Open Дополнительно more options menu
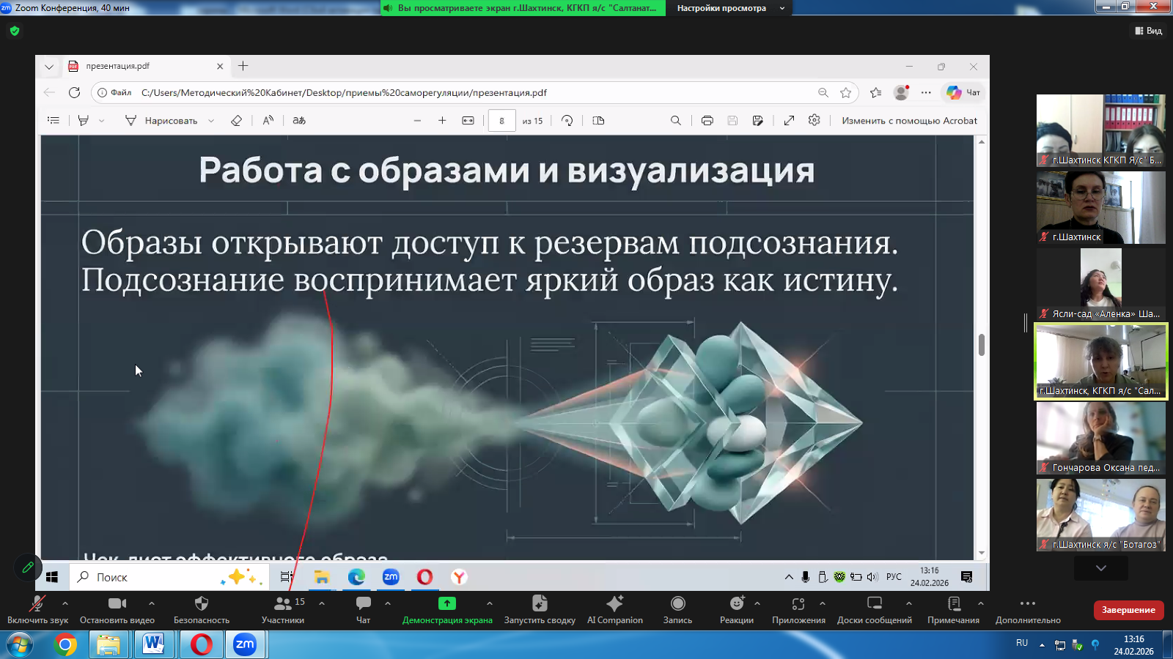This screenshot has height=659, width=1173. [1027, 604]
